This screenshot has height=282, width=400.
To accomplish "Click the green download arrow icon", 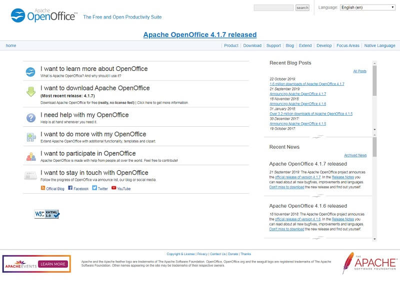I will 31,91.
